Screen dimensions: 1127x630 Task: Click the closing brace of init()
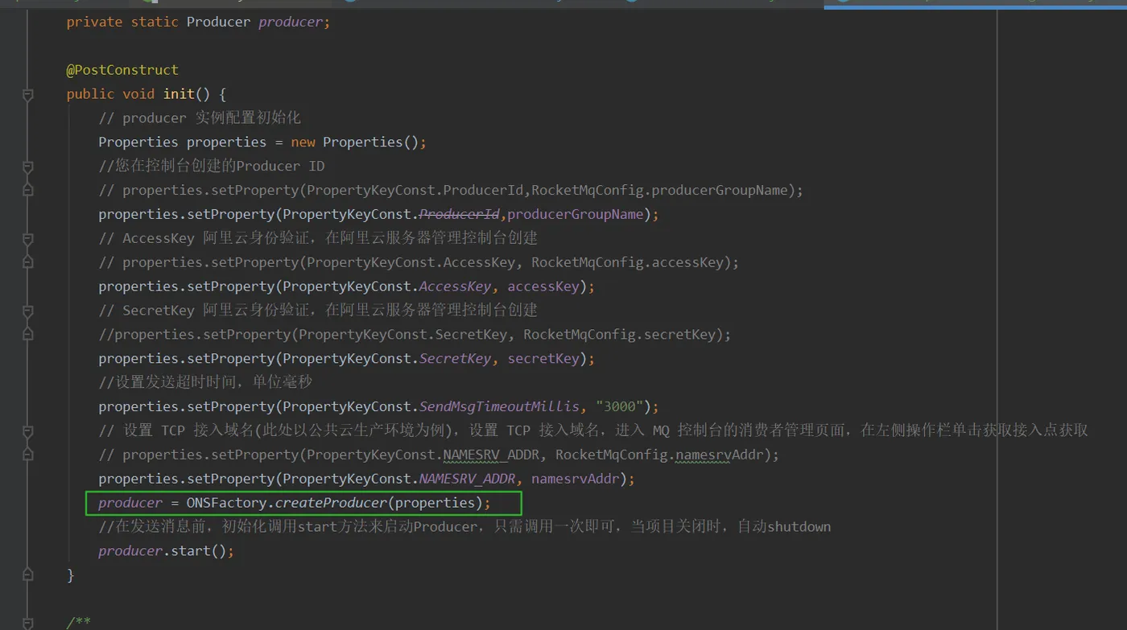[x=70, y=575]
